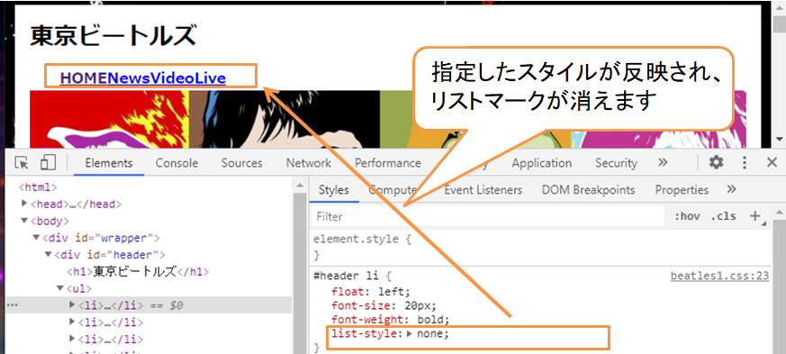This screenshot has height=354, width=786.
Task: Toggle the .cls class editor
Action: [x=723, y=216]
